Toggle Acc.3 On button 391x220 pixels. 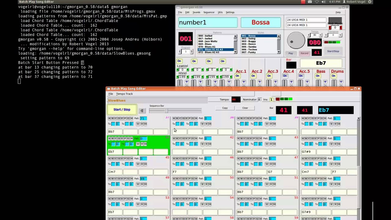269,76
